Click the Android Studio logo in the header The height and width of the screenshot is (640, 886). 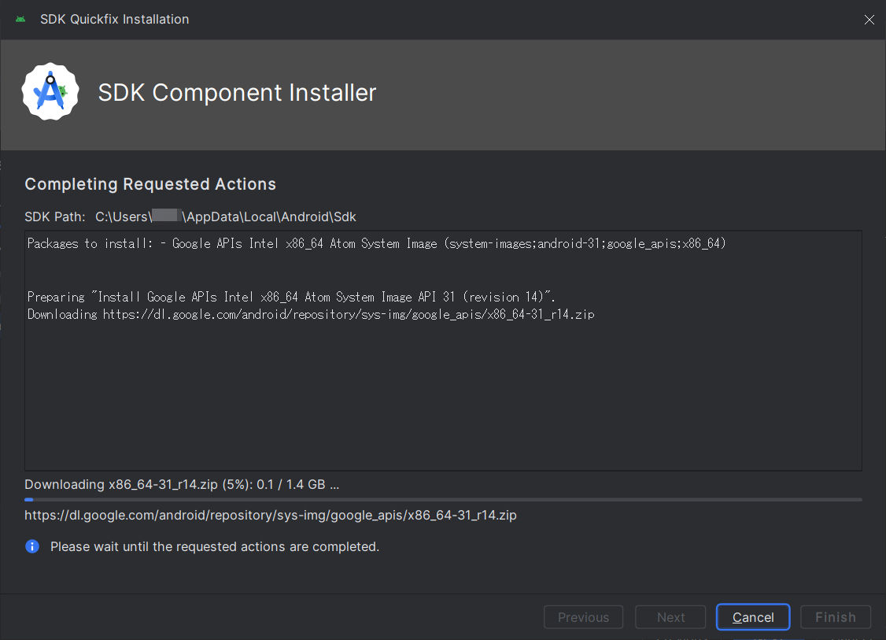pos(50,92)
